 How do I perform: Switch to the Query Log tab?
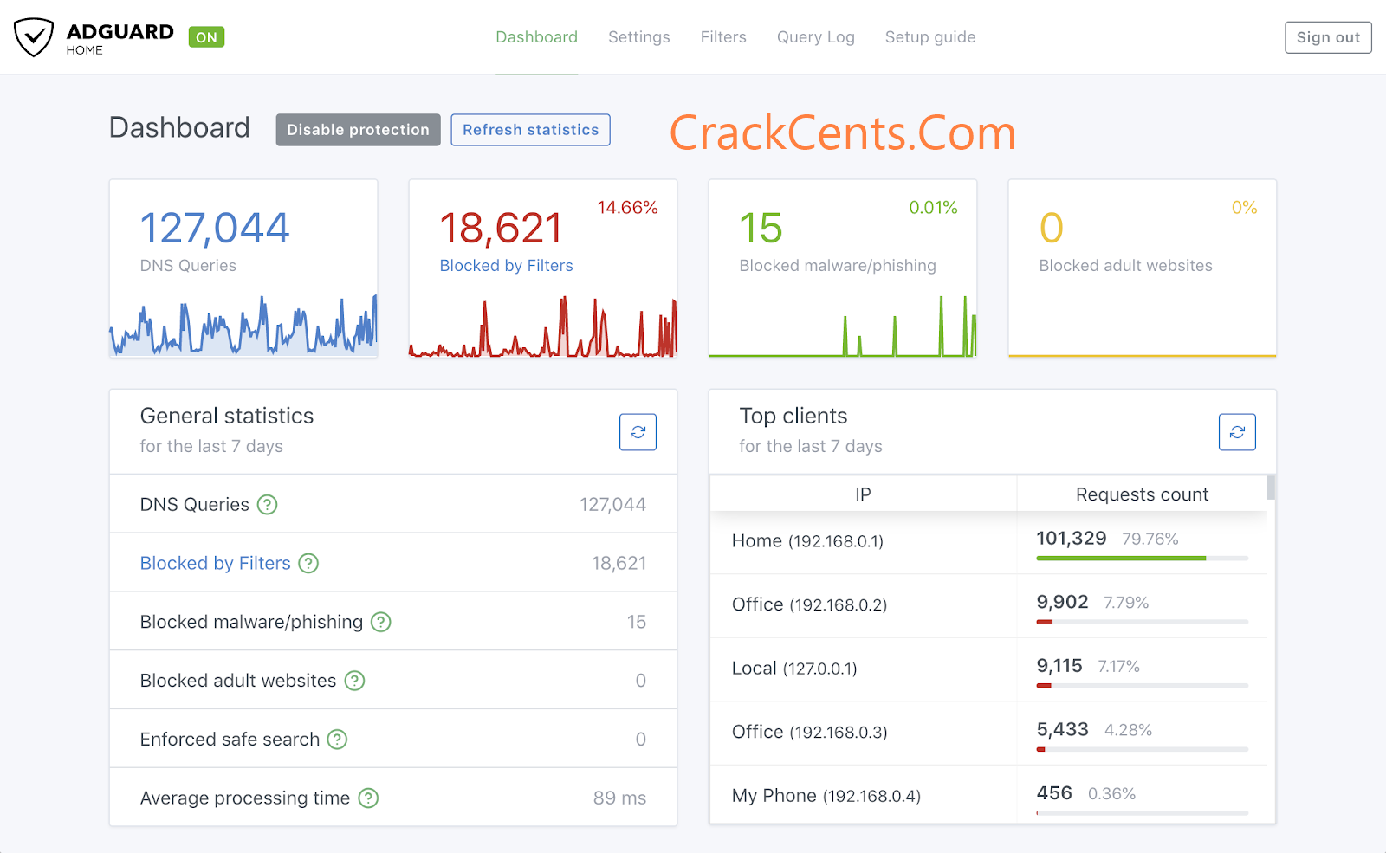pos(816,37)
